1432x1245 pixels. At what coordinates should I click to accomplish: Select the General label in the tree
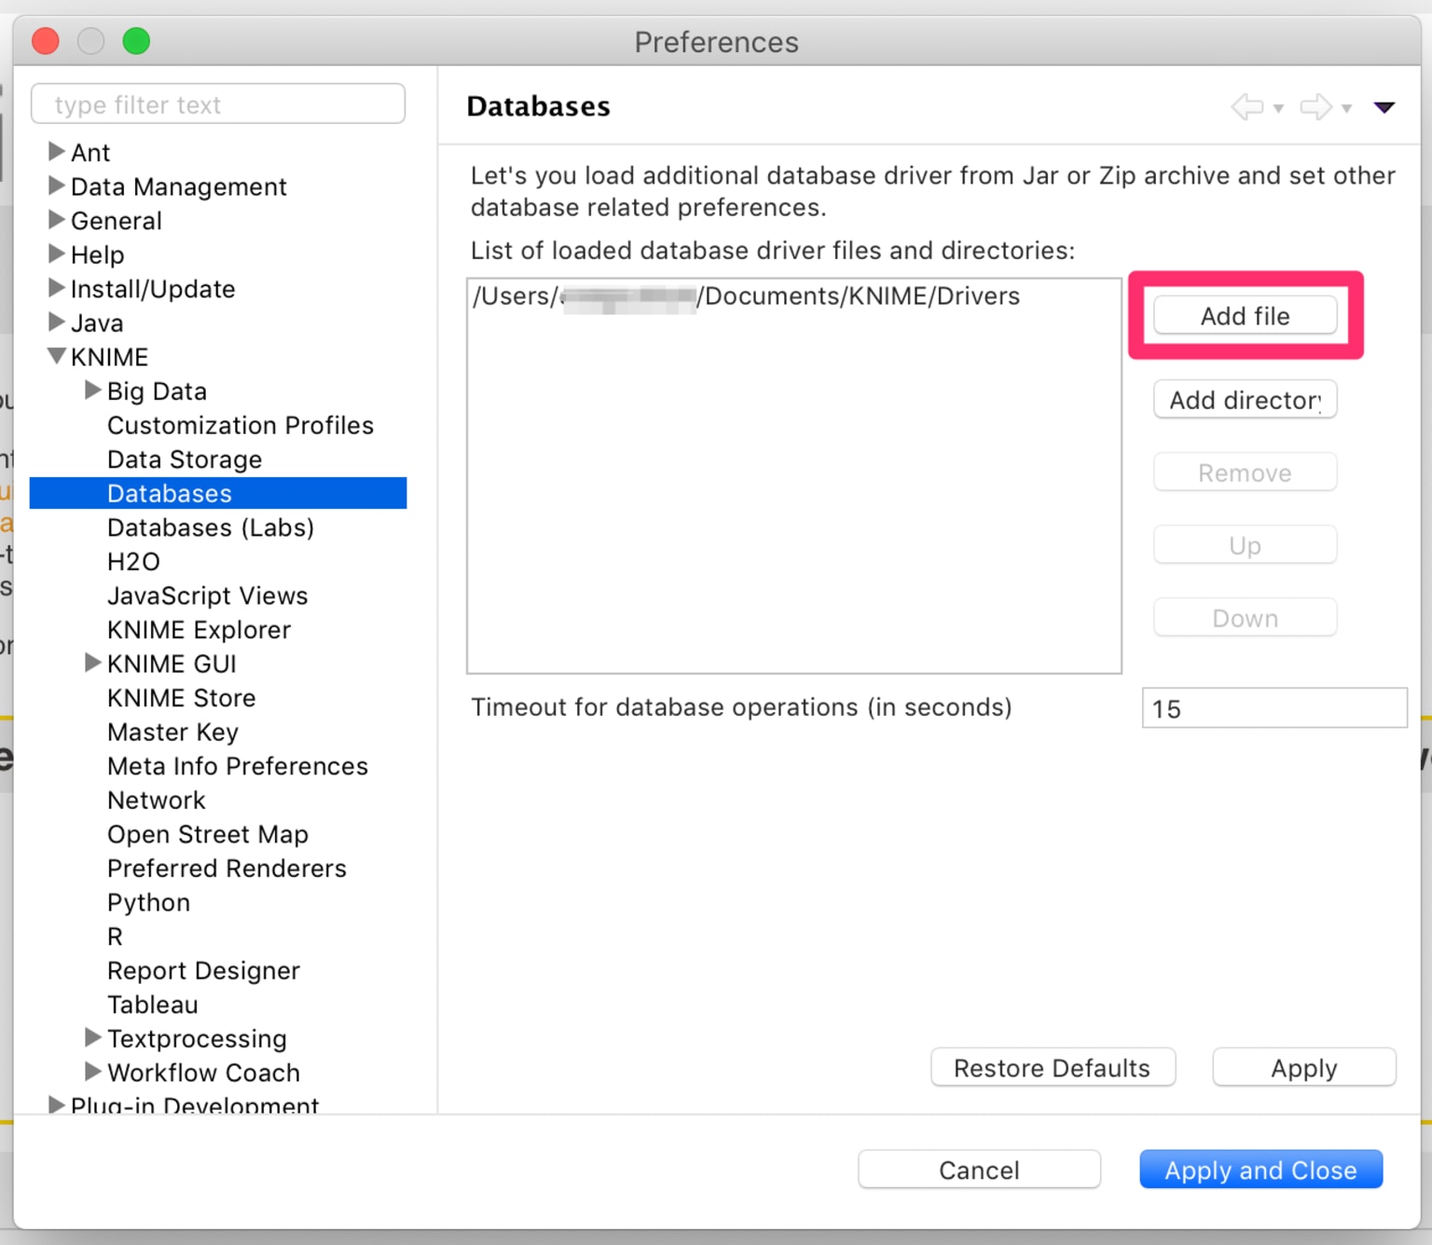point(116,221)
